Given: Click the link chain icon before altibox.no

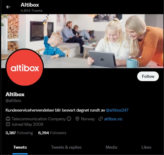Looking at the screenshot, I should click(x=100, y=119).
